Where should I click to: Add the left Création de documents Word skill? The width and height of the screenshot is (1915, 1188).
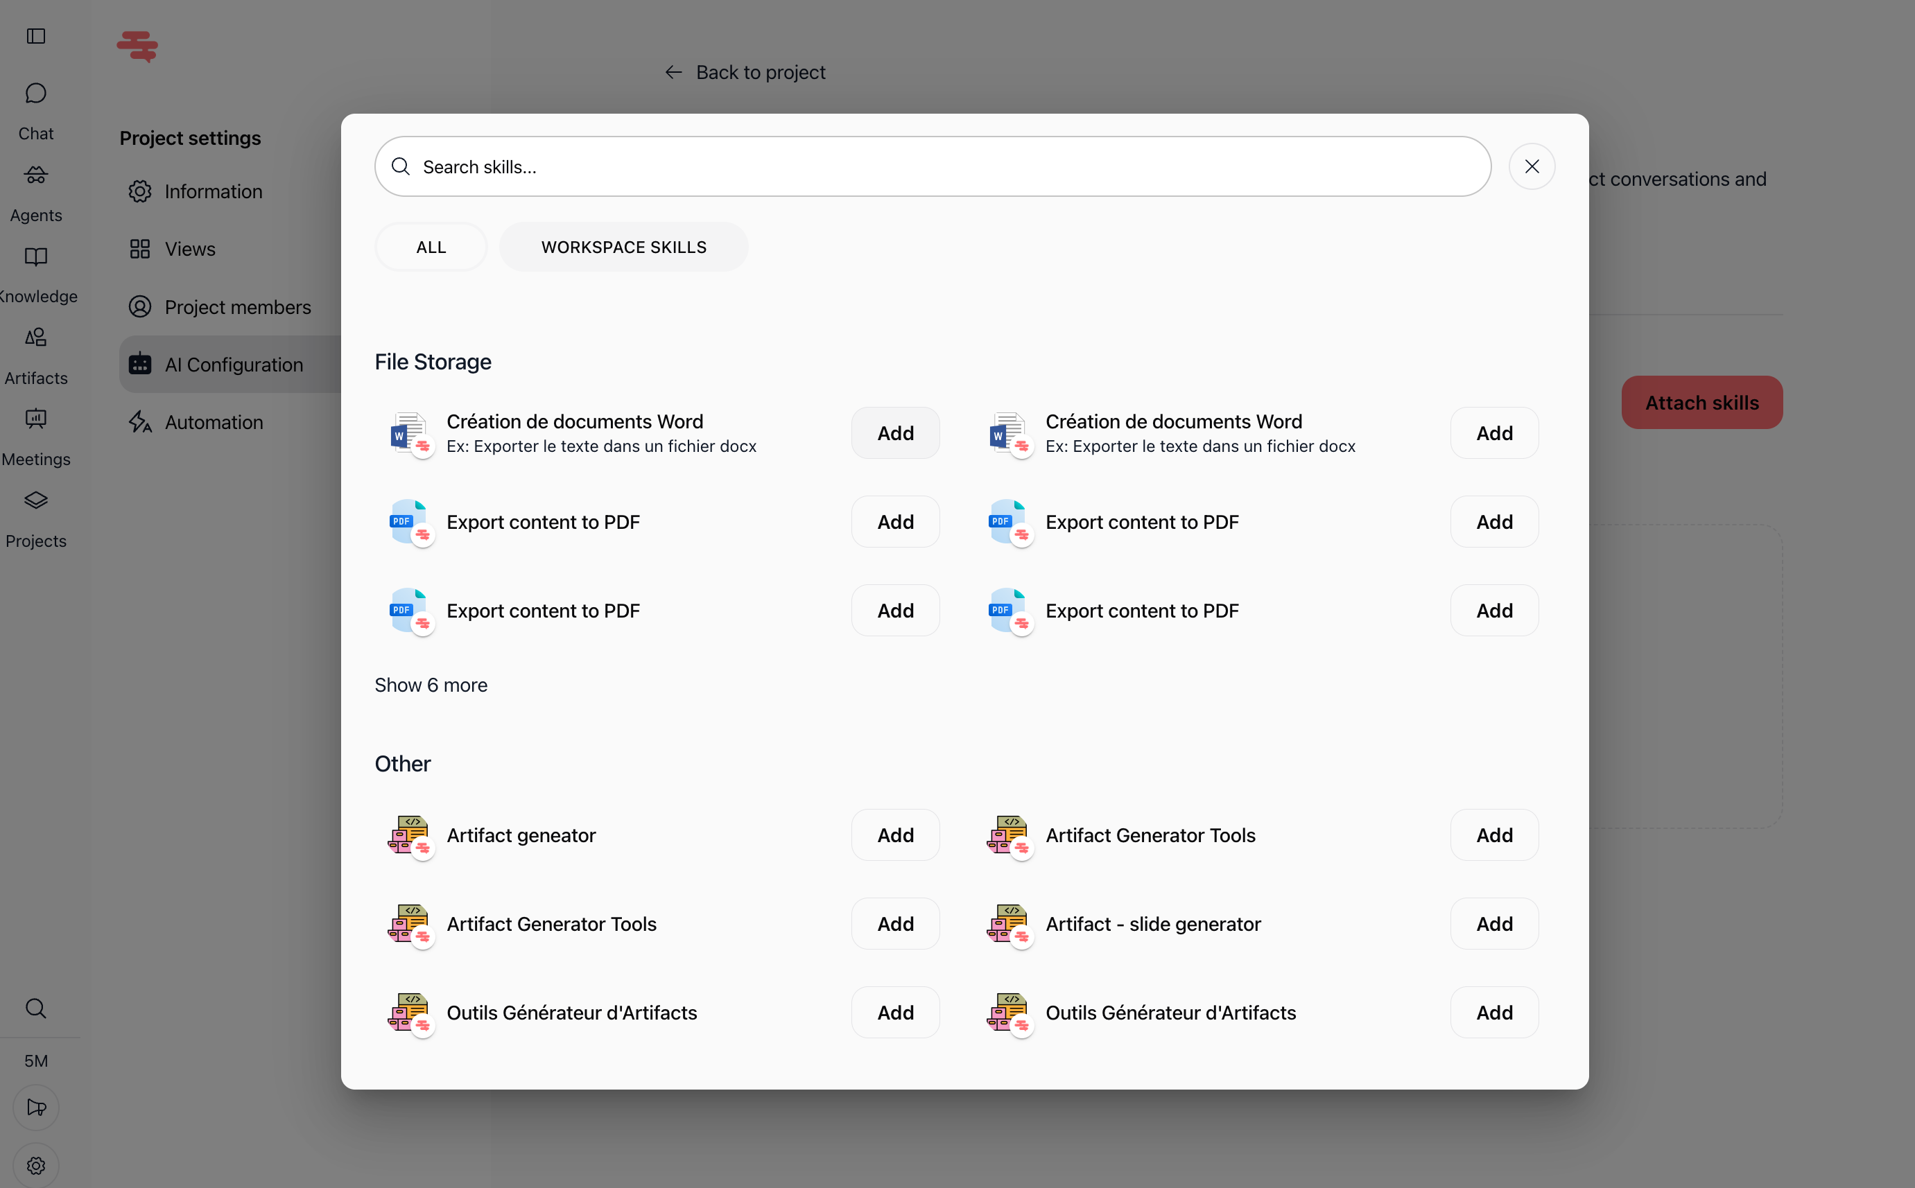(x=895, y=433)
